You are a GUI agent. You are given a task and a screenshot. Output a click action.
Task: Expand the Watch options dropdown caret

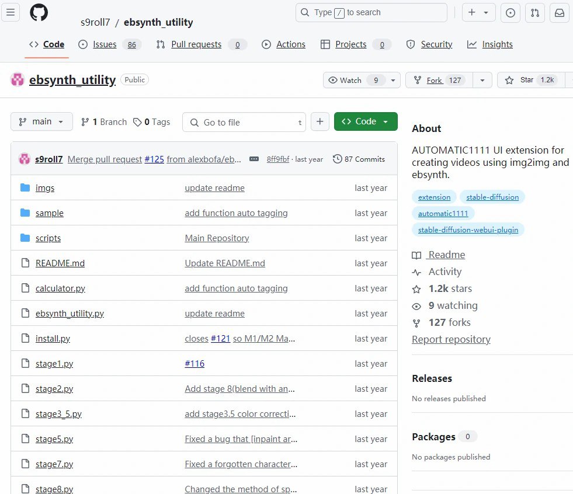click(393, 80)
